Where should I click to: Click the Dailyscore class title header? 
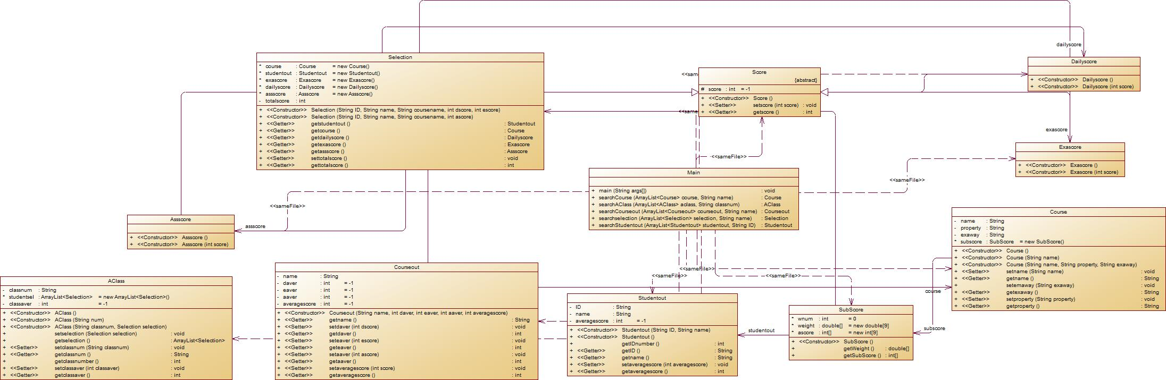[x=1084, y=62]
